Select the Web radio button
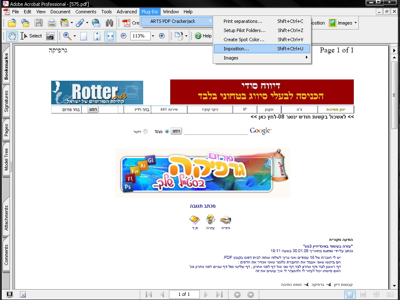This screenshot has height=300, width=400. [x=167, y=131]
